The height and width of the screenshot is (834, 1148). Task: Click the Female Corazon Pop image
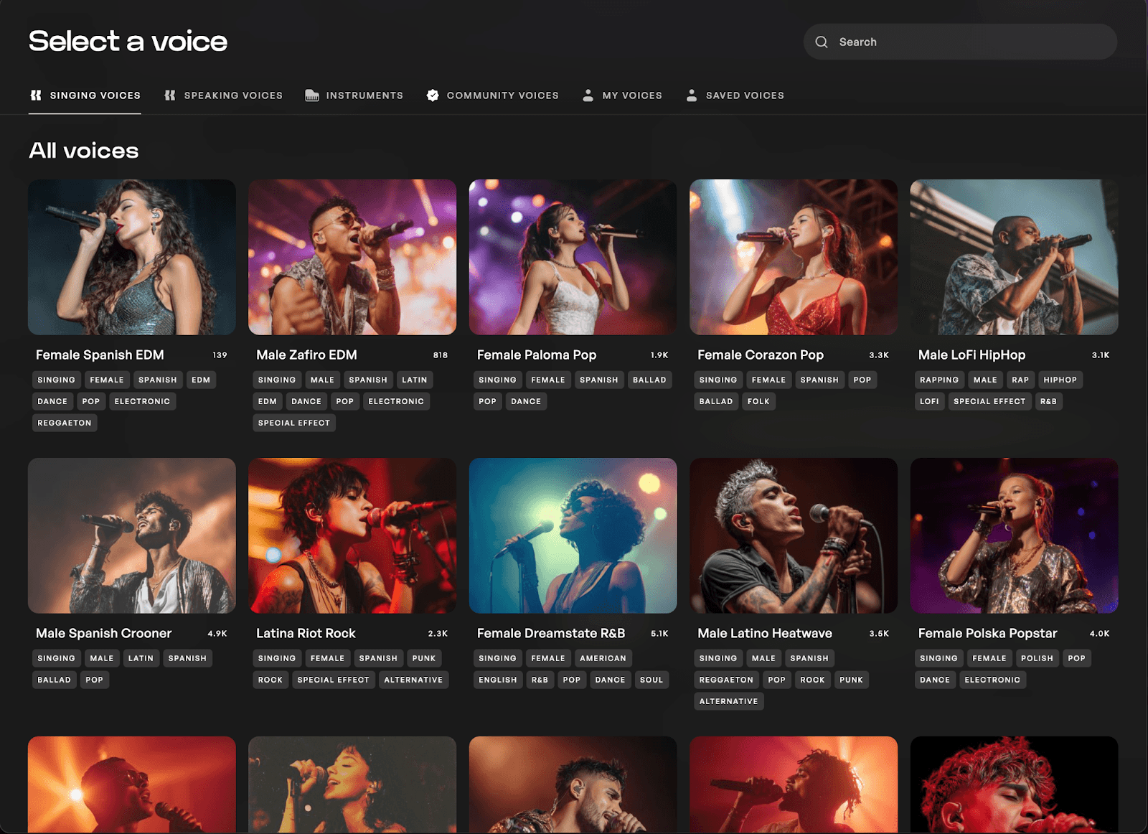click(794, 258)
